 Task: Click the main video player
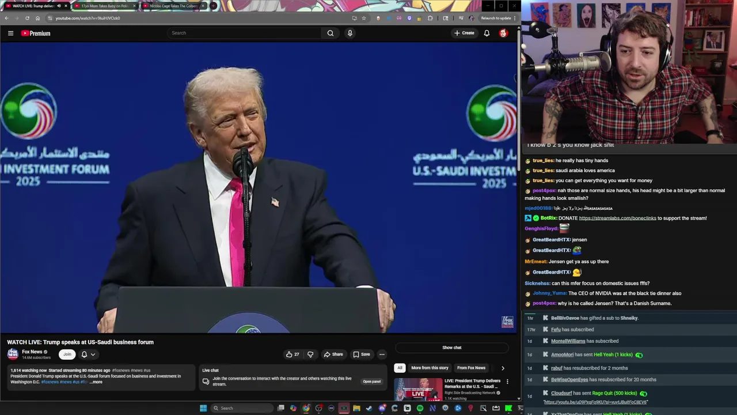pos(259,188)
